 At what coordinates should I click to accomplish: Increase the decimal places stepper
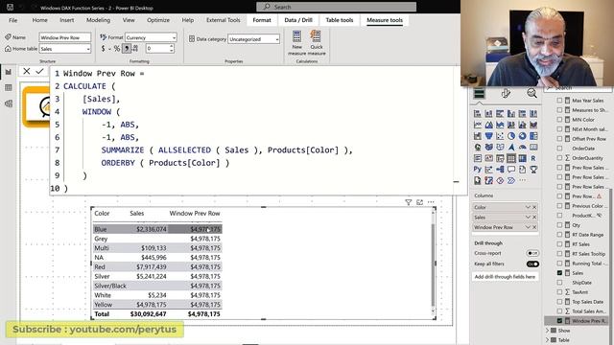coord(172,46)
